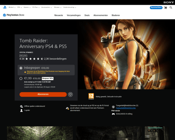Screen dimensions: 175x140
Task: Click the star rating row
Action: pyautogui.click(x=34, y=59)
